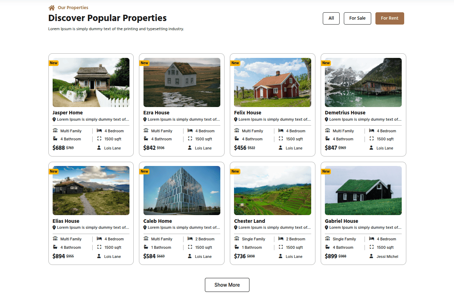
Task: Click the Caleb Home glass building photo
Action: click(x=182, y=191)
